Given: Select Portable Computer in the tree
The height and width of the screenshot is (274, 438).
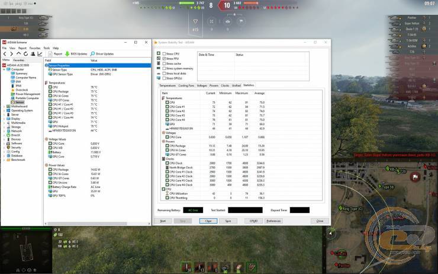Looking at the screenshot, I should point(27,98).
